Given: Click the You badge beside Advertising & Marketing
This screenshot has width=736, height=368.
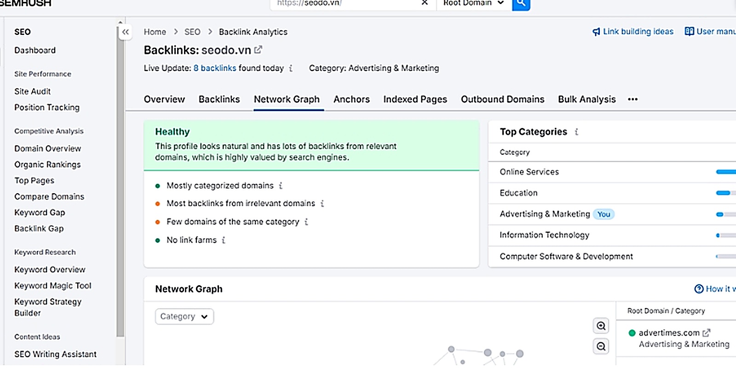Looking at the screenshot, I should (x=604, y=214).
